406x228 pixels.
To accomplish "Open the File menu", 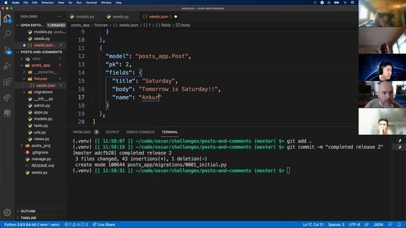I will 25,3.
